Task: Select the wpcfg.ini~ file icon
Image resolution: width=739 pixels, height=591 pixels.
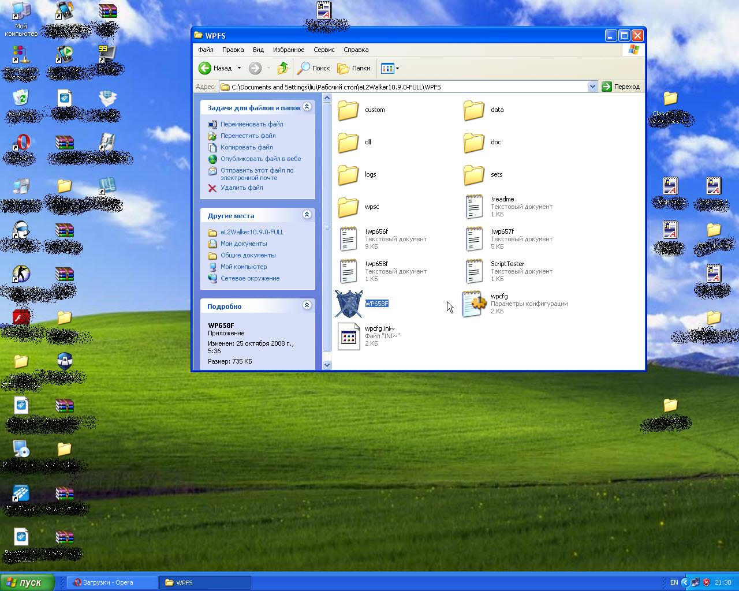Action: tap(349, 336)
